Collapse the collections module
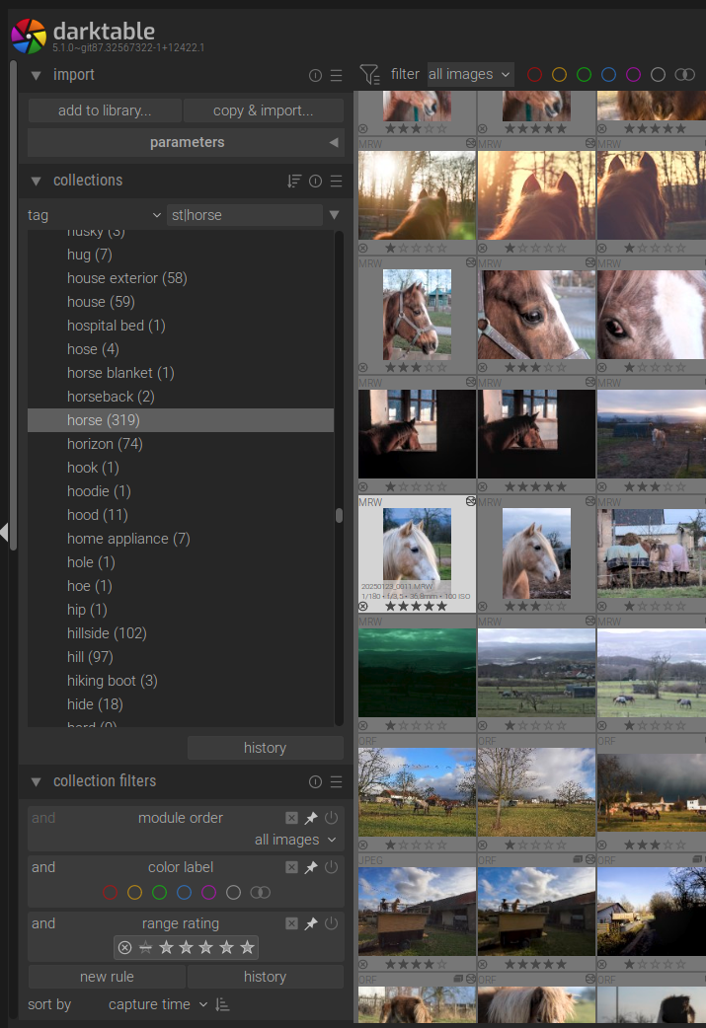The width and height of the screenshot is (706, 1028). coord(37,181)
